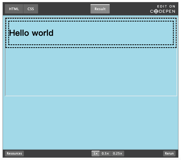Click header bar space between CSS and Result

click(x=64, y=9)
